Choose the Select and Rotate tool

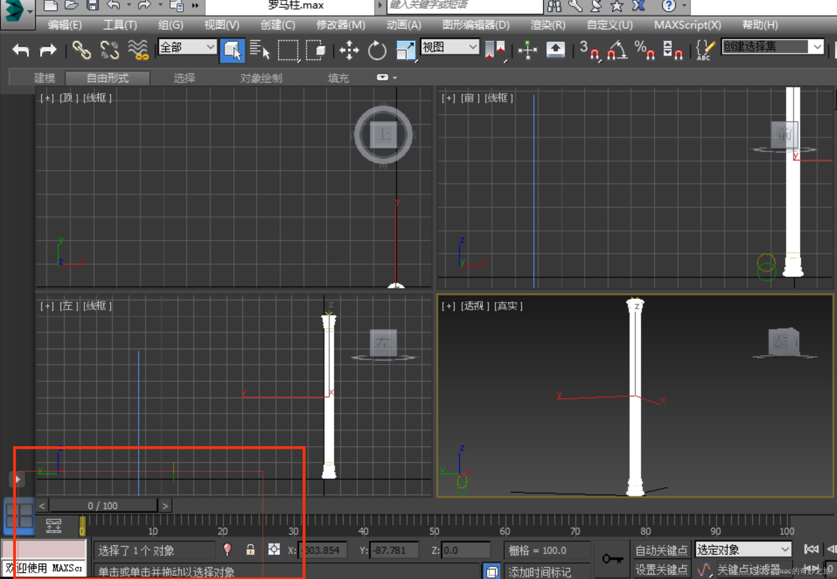[x=377, y=50]
